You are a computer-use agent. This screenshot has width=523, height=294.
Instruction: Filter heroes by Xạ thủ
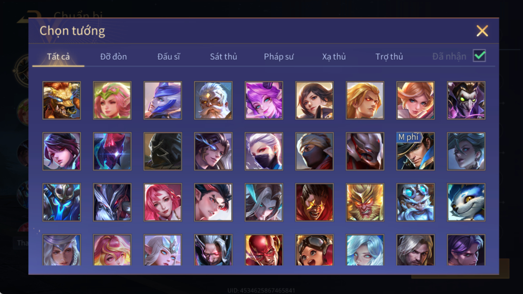[x=334, y=57]
